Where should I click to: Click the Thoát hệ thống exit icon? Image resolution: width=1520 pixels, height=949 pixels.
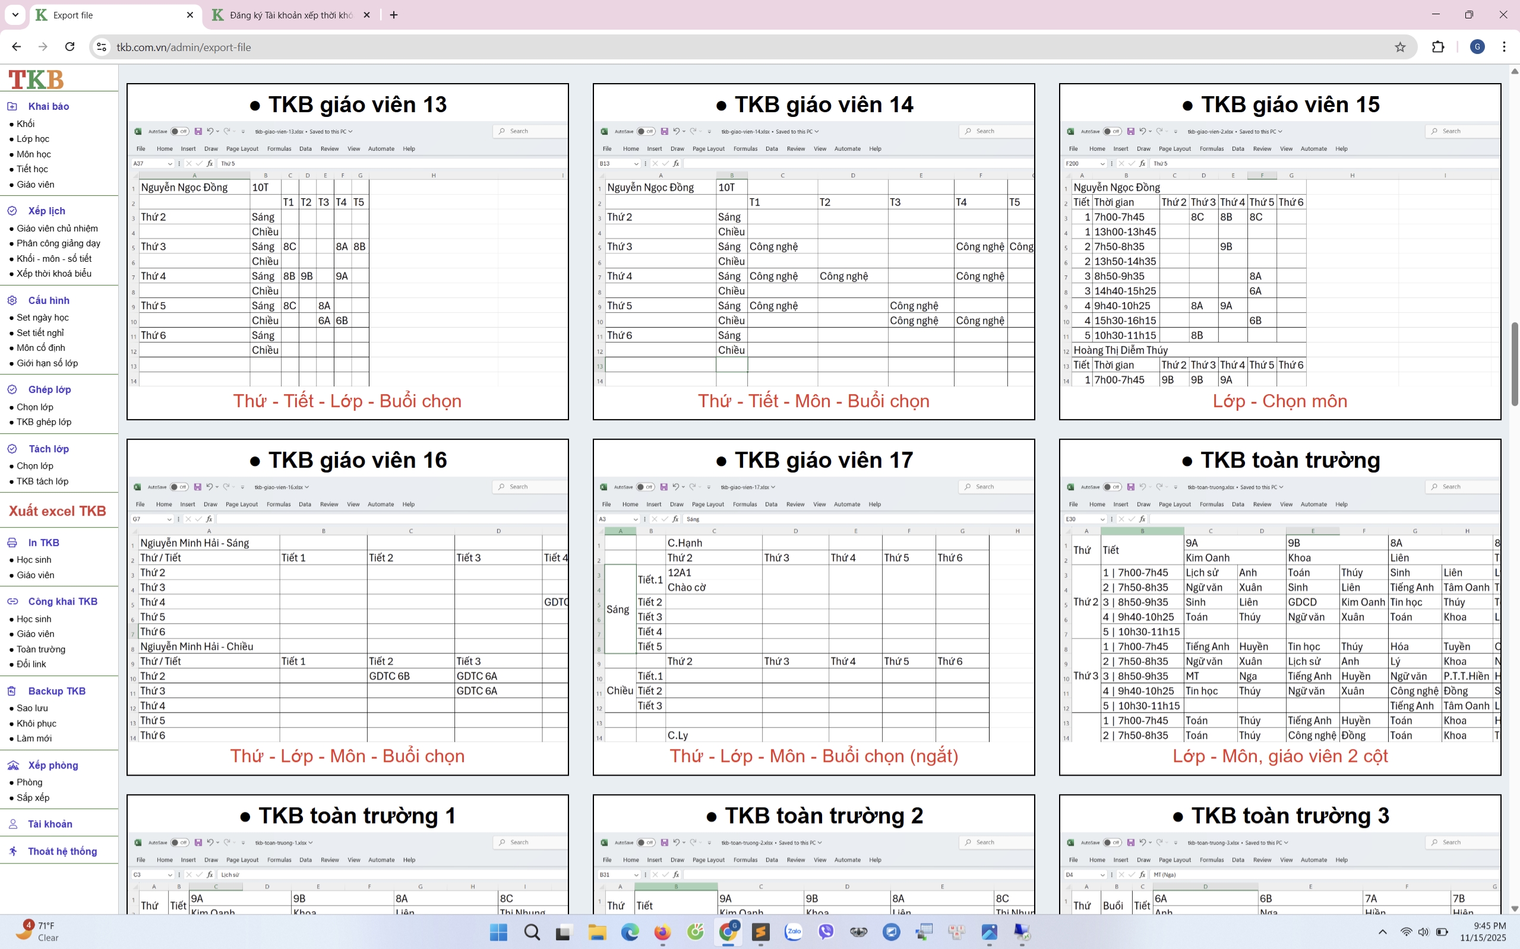click(12, 851)
